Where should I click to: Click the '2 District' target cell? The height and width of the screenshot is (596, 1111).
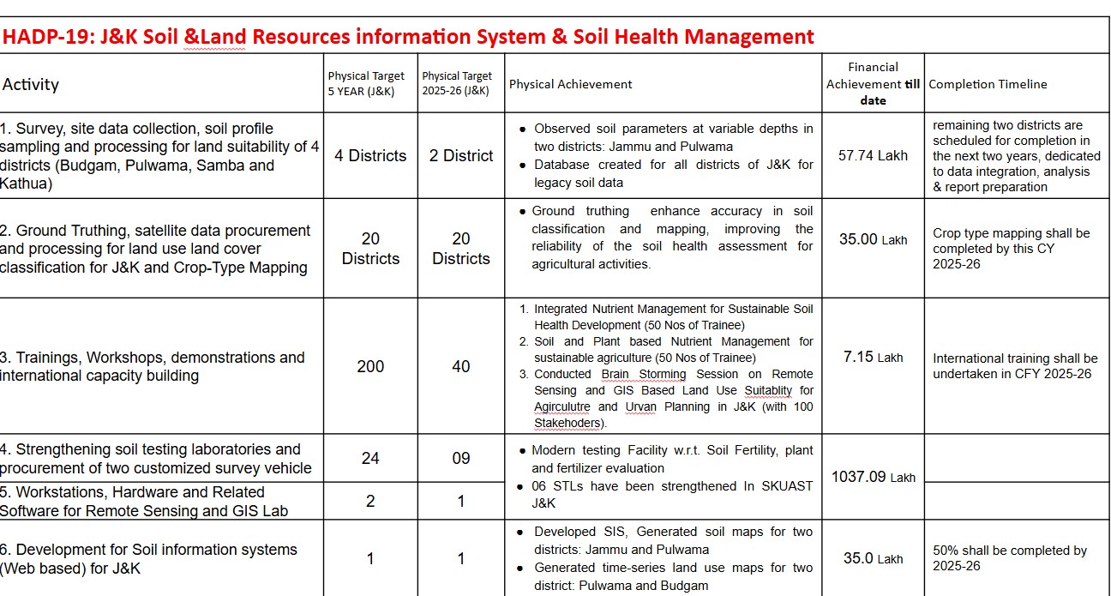[461, 155]
